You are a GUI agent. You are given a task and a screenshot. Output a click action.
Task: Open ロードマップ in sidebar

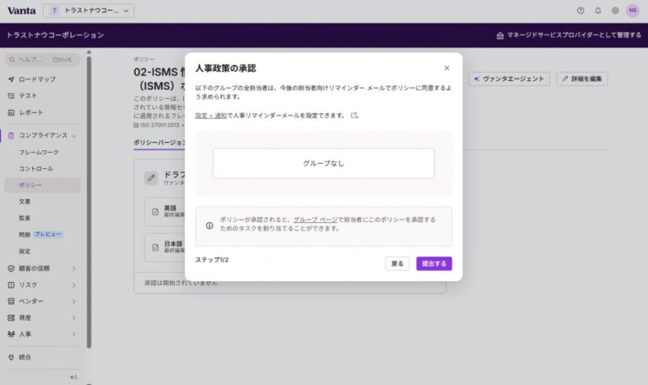tap(42, 79)
